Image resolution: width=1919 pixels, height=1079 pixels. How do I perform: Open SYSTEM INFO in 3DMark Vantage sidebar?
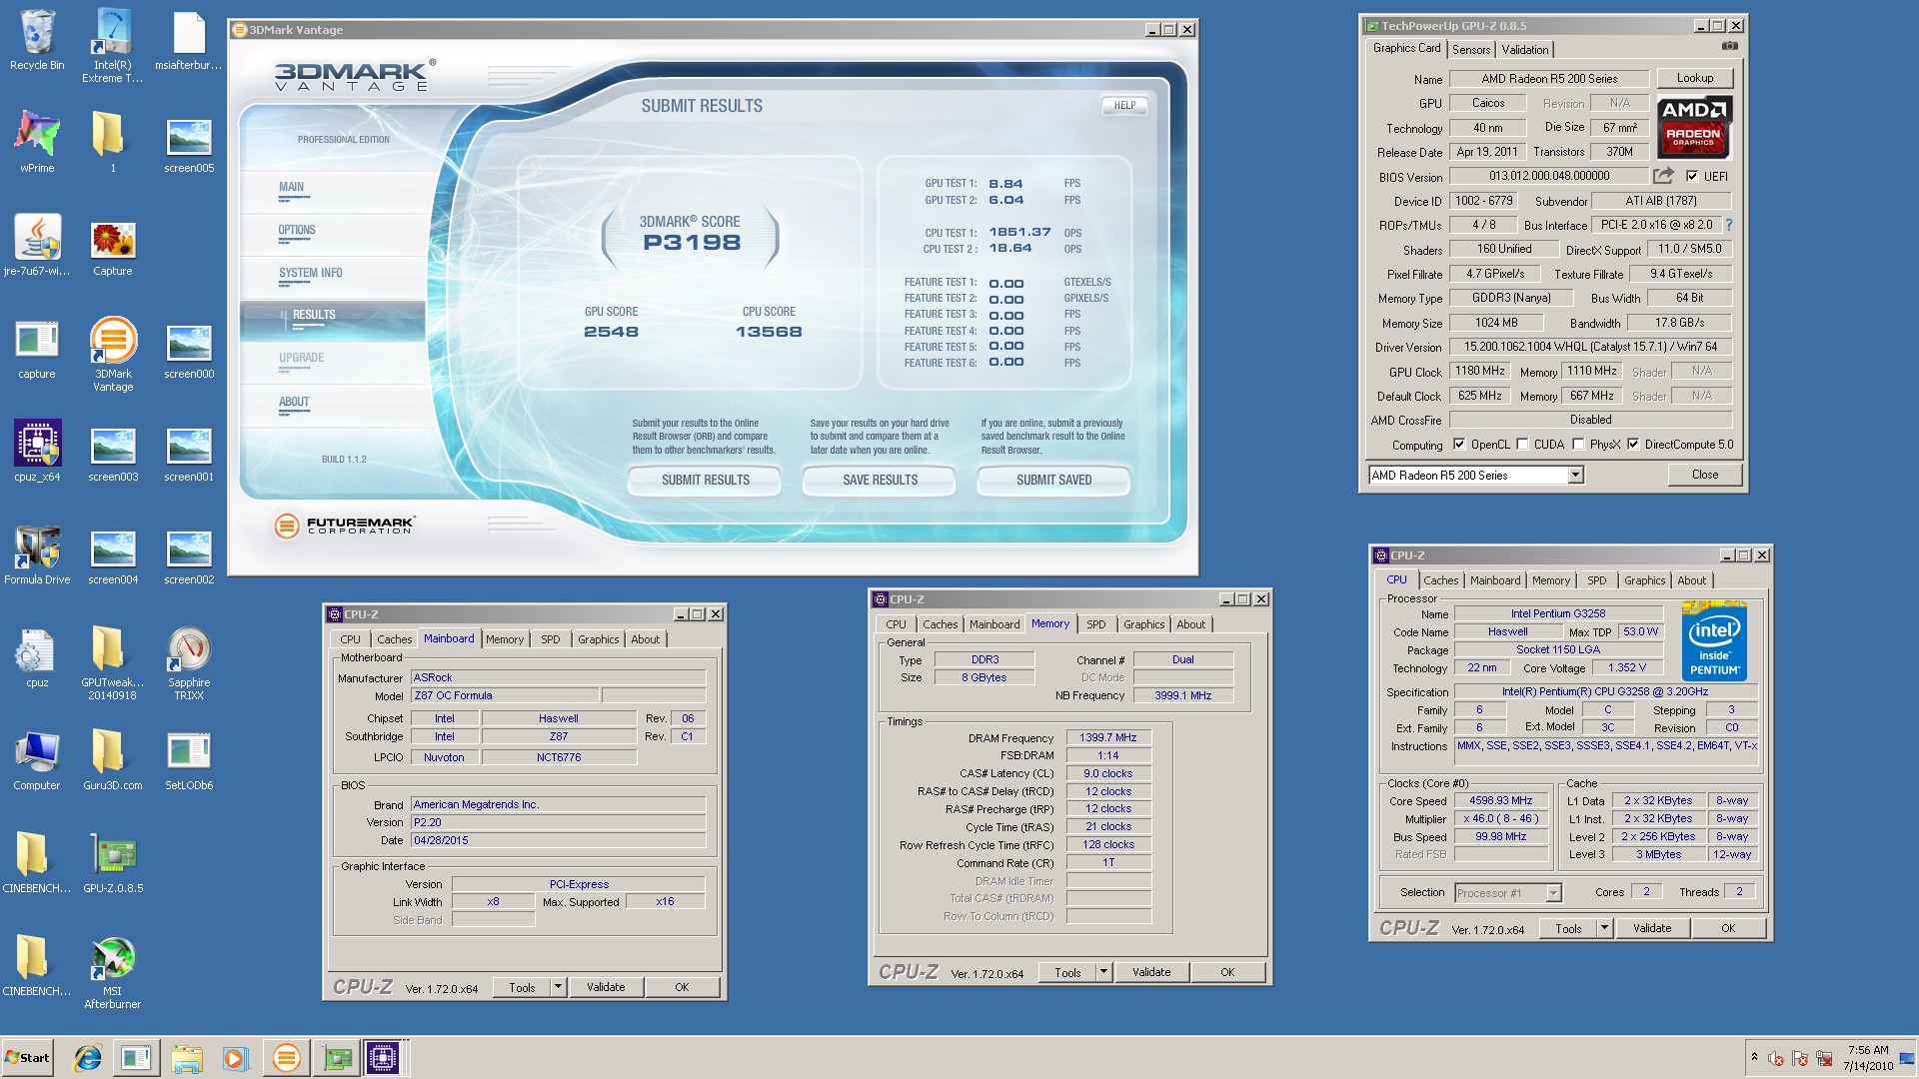tap(311, 273)
